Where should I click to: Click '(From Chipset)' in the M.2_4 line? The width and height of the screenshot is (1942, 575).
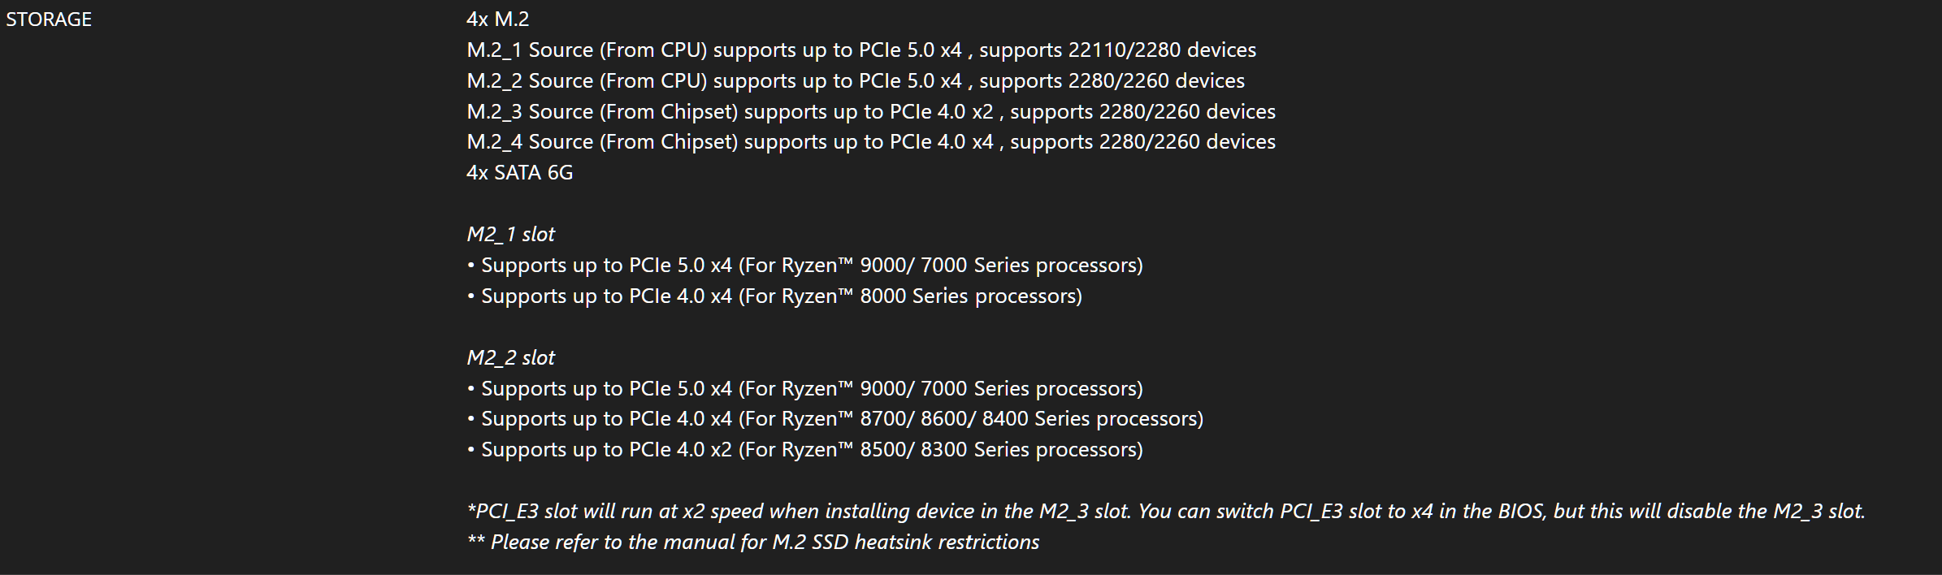(x=669, y=142)
